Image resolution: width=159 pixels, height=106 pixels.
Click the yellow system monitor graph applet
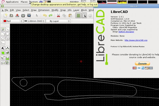pyautogui.click(x=122, y=2)
